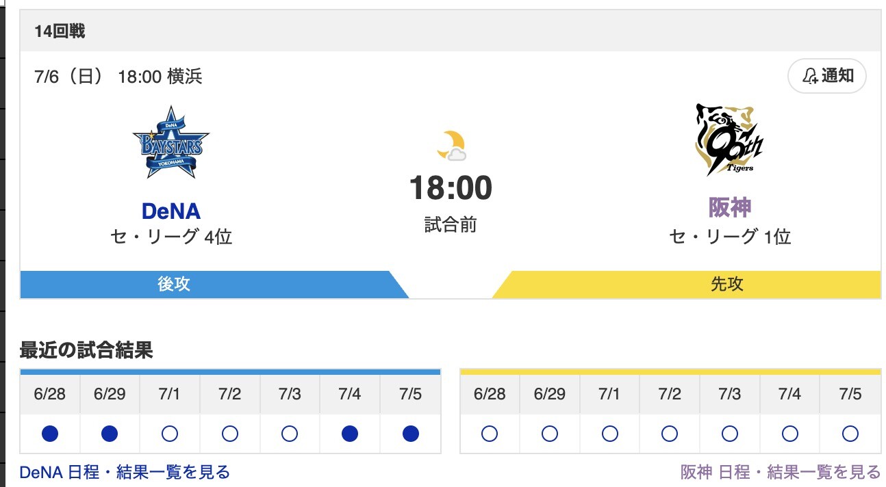Click Hanshin's 7/5 win result circle

pos(850,434)
